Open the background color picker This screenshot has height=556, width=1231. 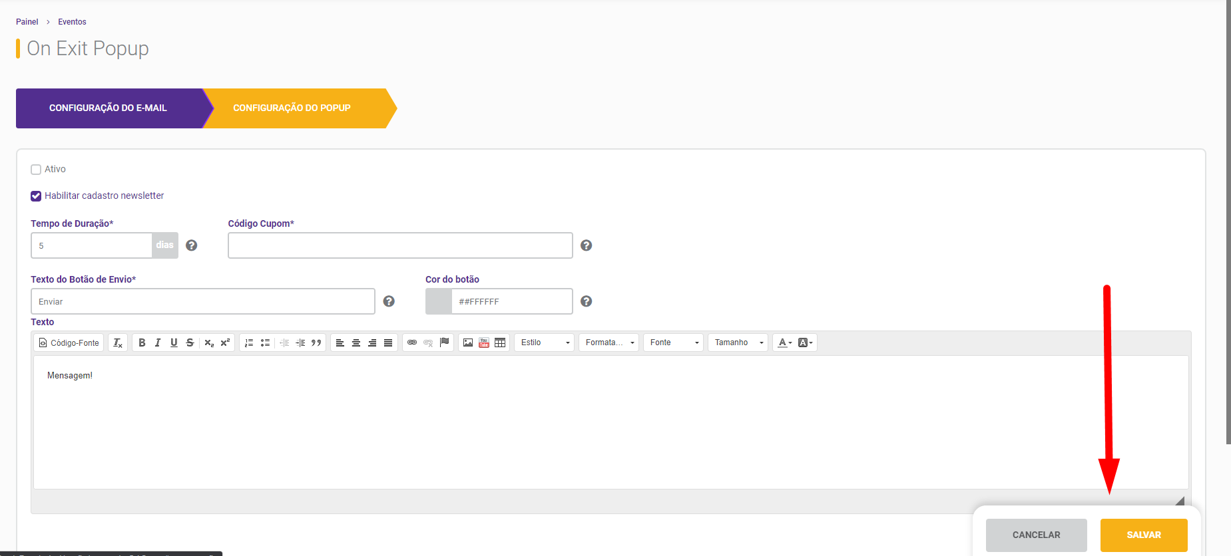pyautogui.click(x=806, y=343)
